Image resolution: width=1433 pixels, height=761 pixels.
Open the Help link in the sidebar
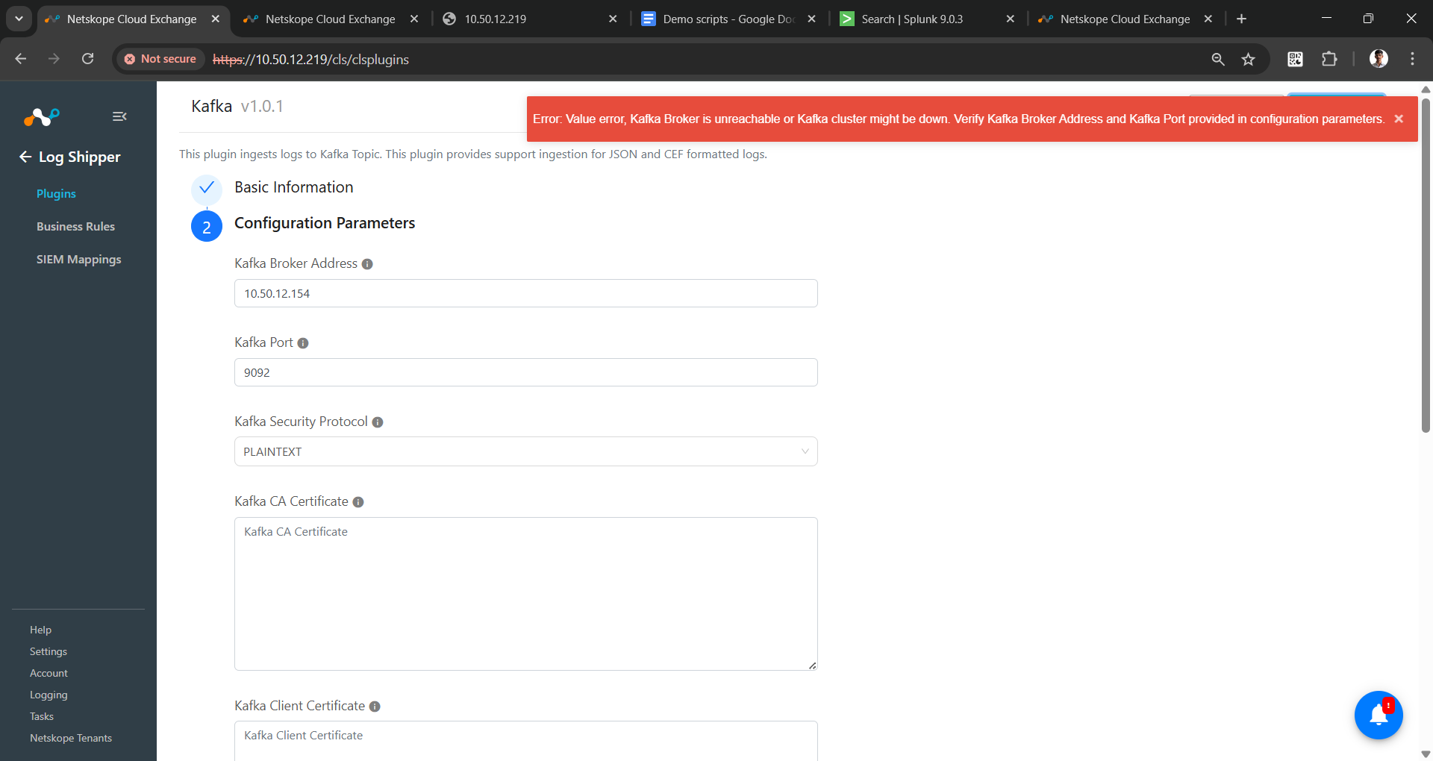pyautogui.click(x=40, y=630)
